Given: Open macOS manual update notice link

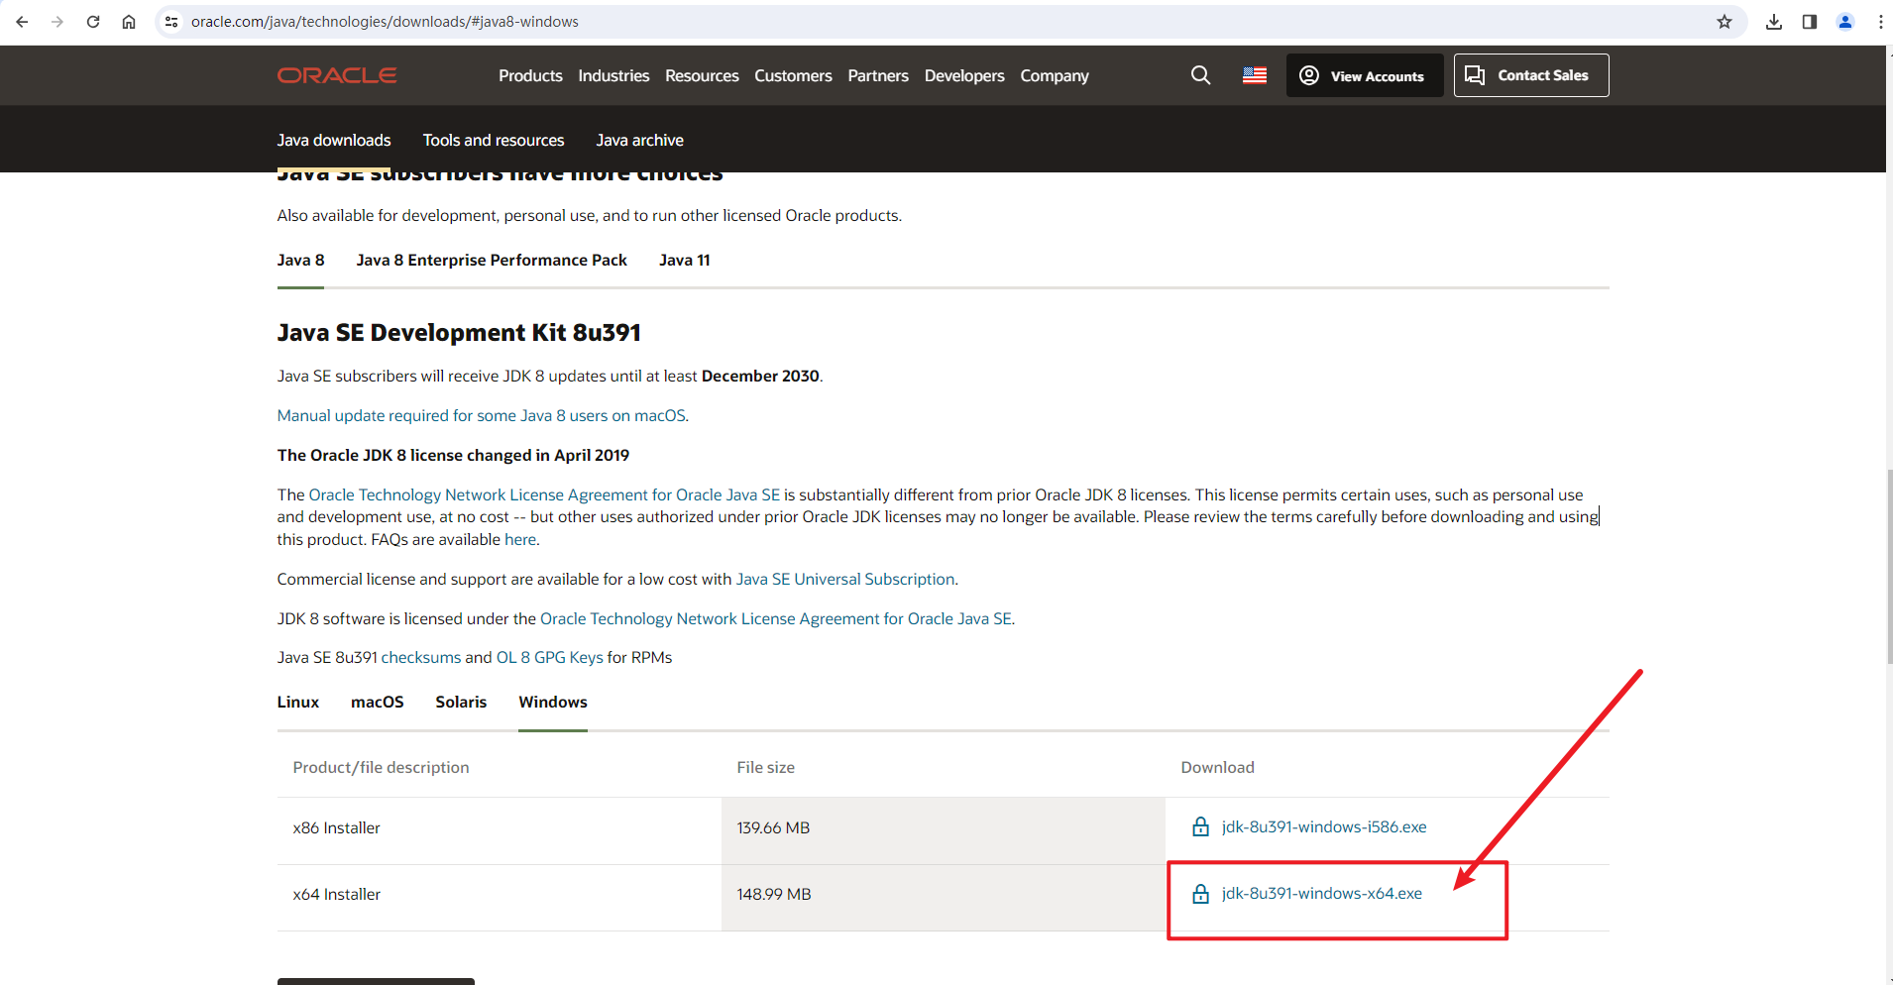Looking at the screenshot, I should (482, 415).
